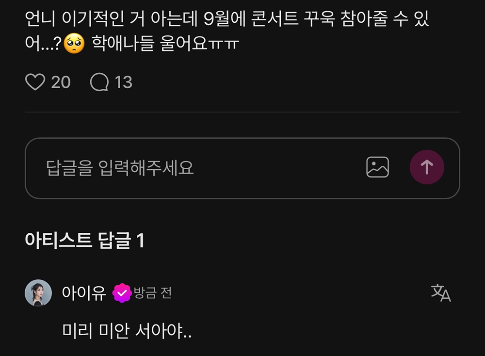Tap the divider line below the like count

coord(242,112)
